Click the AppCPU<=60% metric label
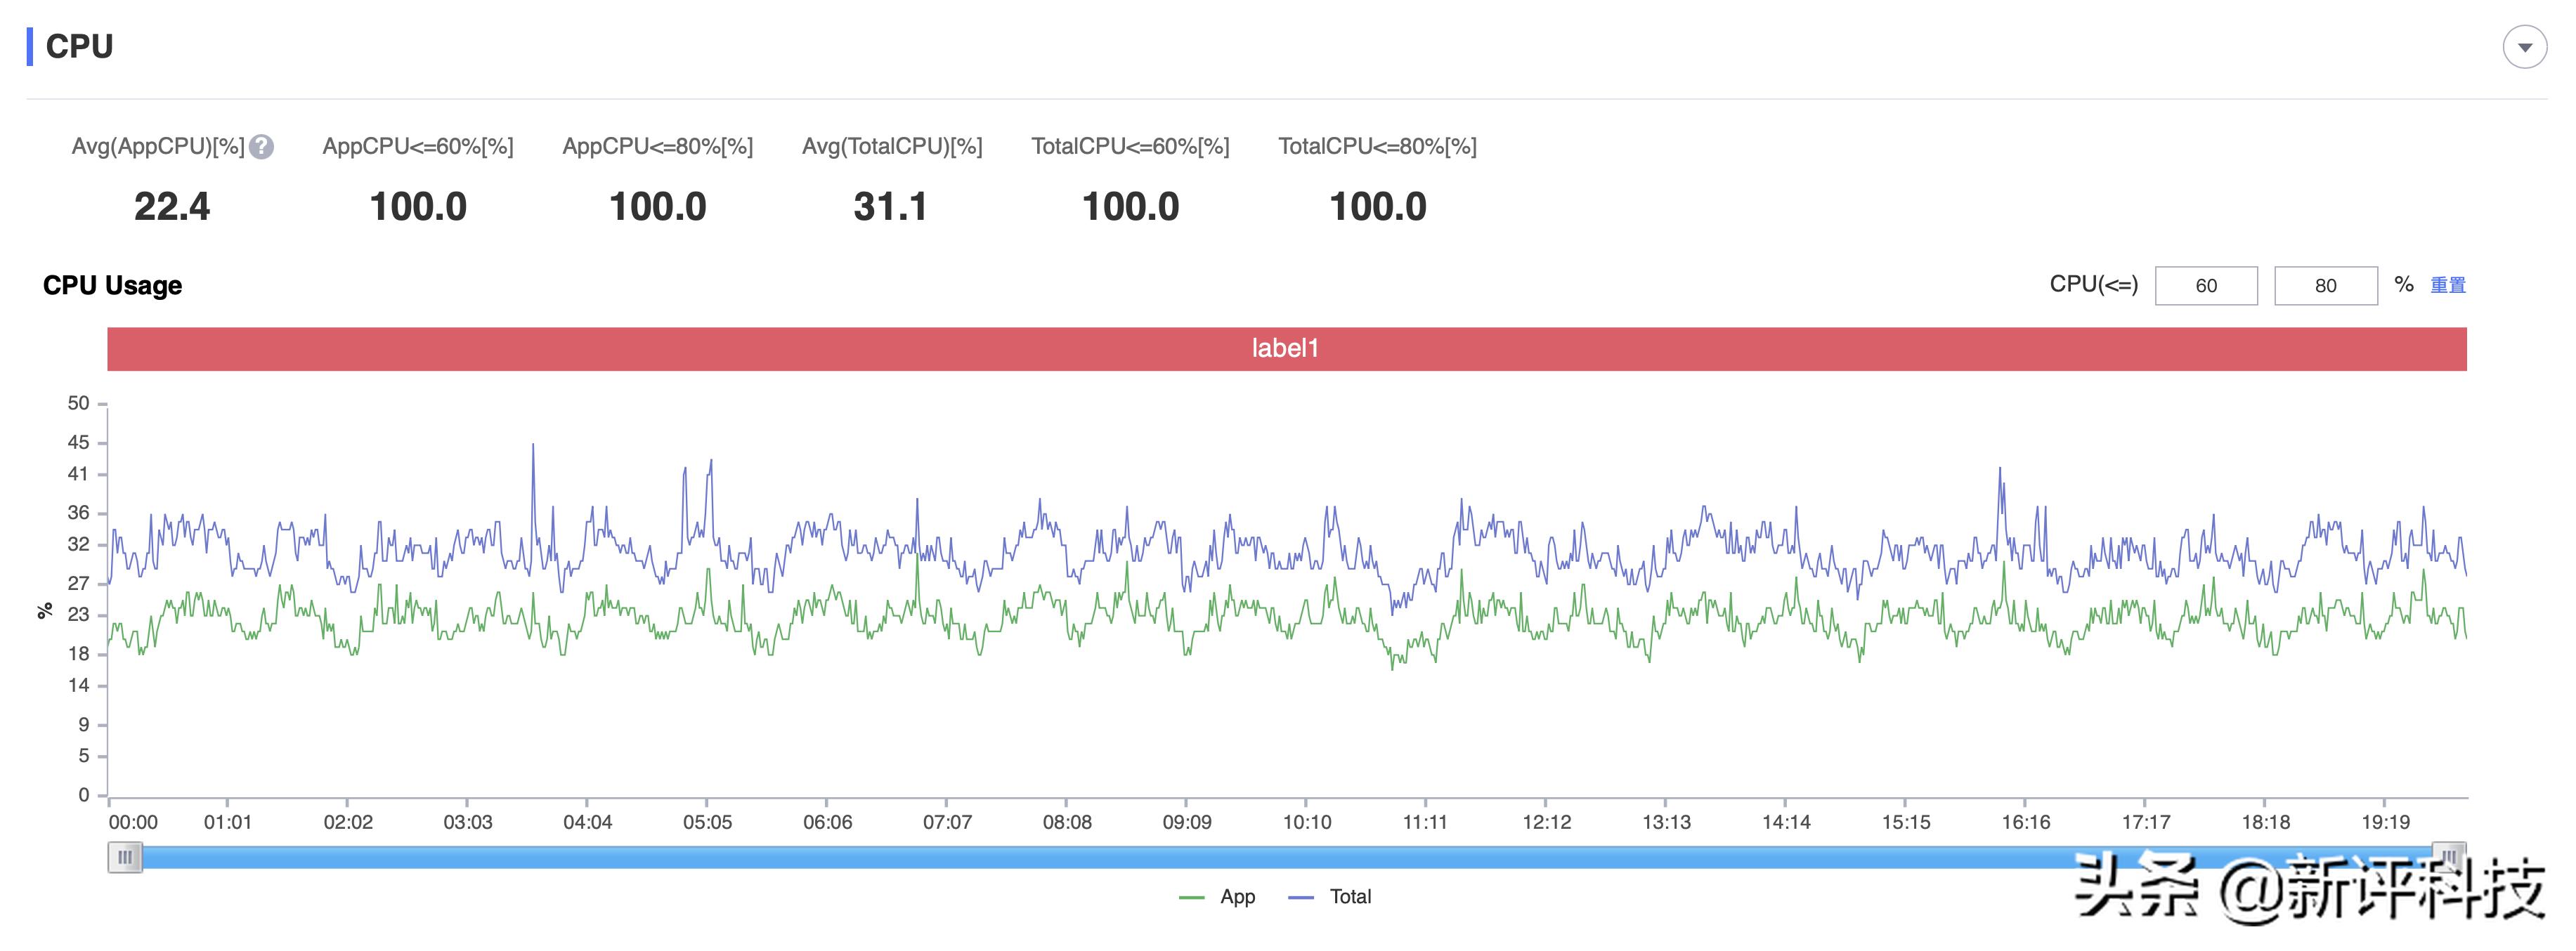This screenshot has width=2576, height=951. pos(418,147)
